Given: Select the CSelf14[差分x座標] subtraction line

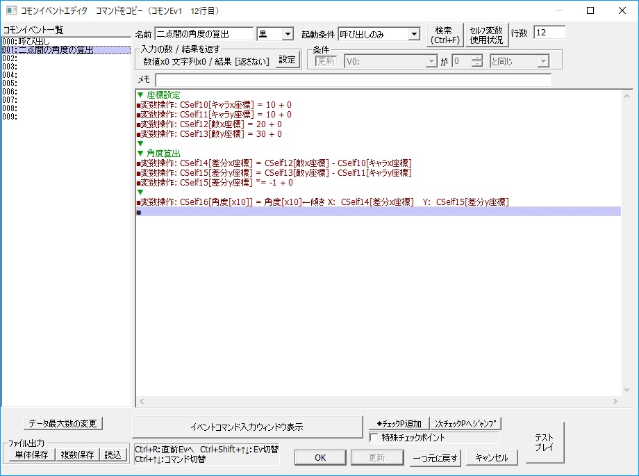Looking at the screenshot, I should [x=378, y=163].
